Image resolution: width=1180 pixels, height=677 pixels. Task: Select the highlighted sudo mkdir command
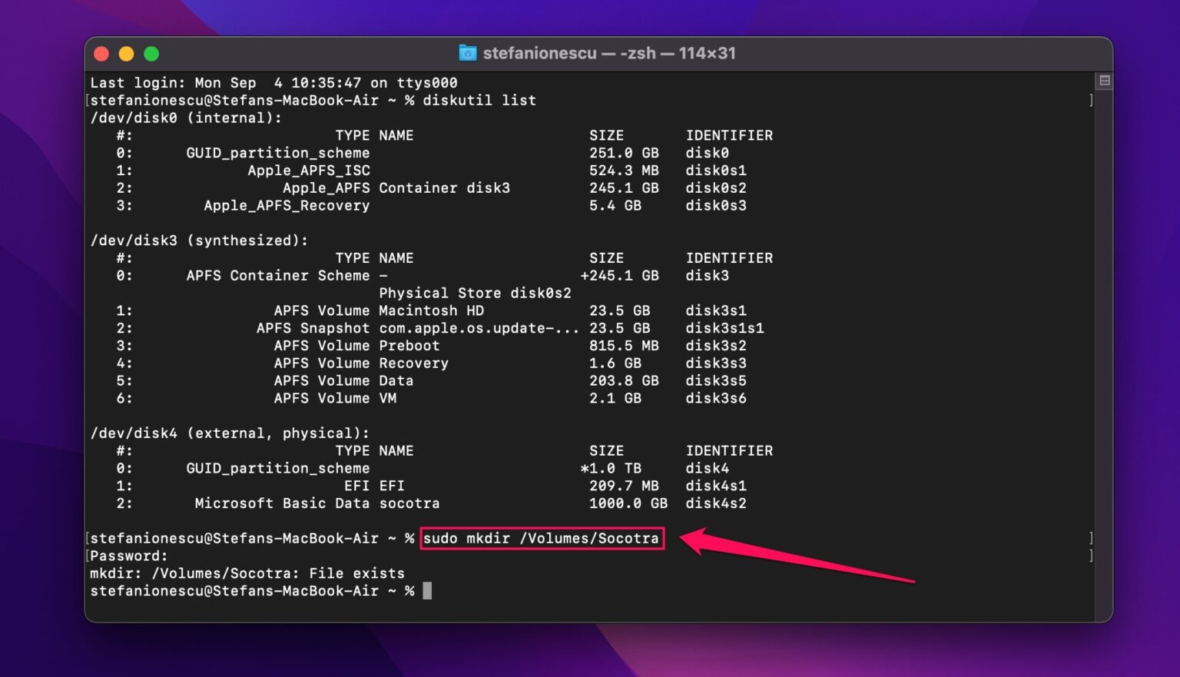542,538
